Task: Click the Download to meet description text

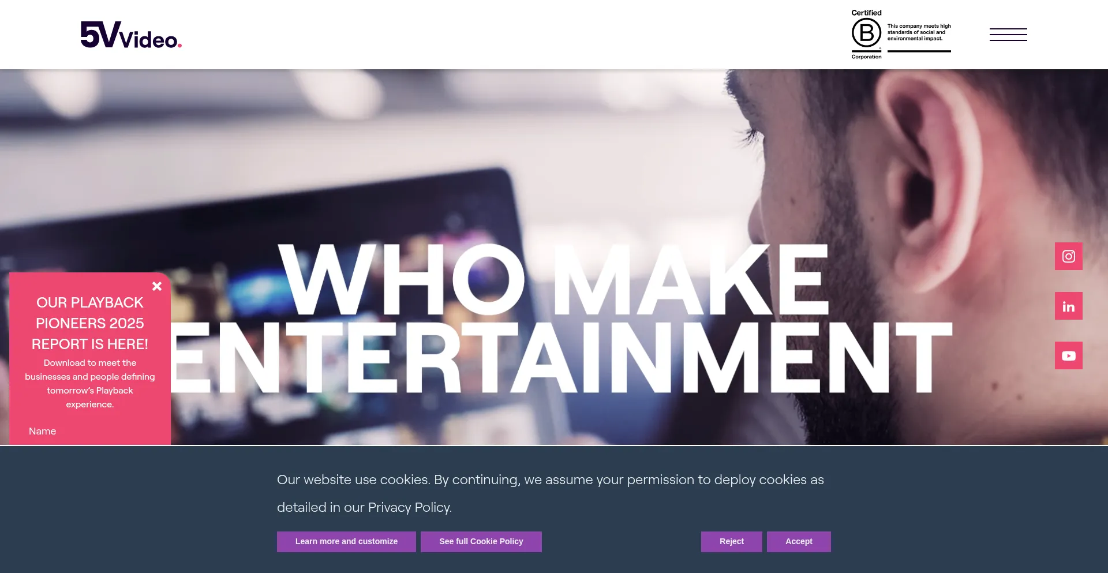Action: coord(90,384)
